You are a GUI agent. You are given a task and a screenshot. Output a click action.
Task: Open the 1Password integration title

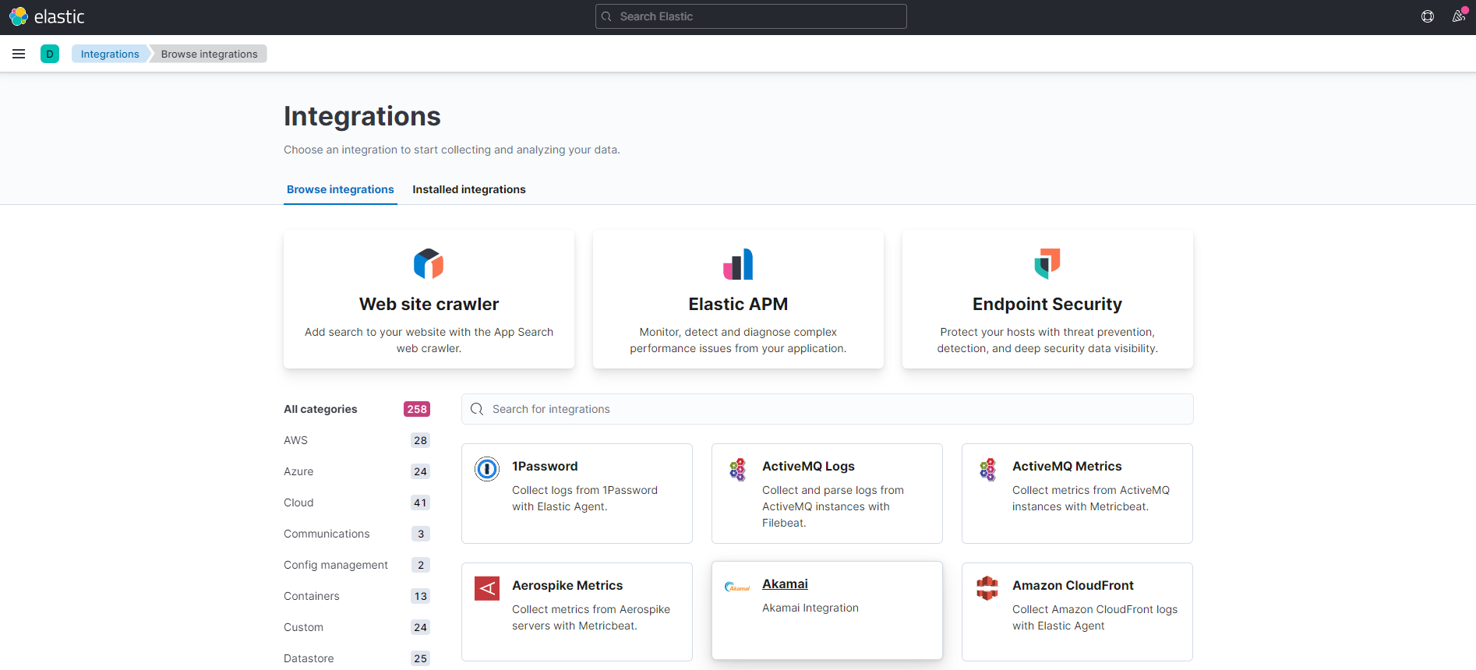click(545, 466)
